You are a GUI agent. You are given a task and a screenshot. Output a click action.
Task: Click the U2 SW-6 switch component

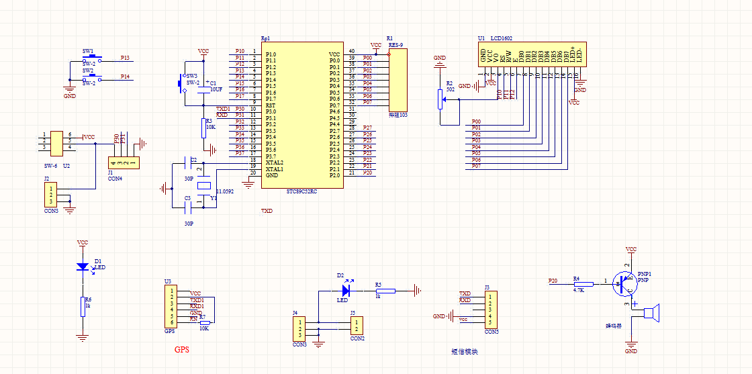click(x=56, y=142)
